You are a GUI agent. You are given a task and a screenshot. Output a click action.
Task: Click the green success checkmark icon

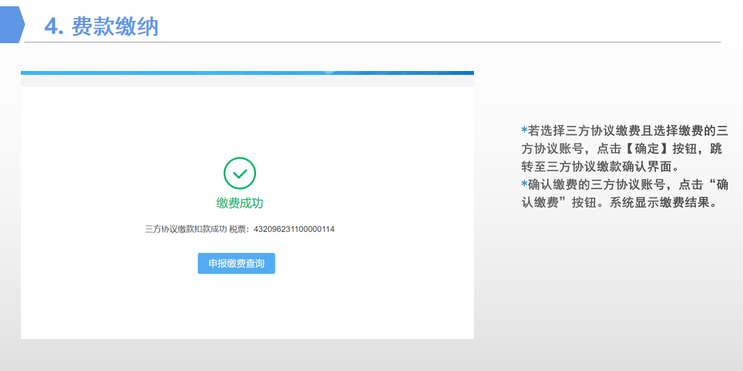240,174
